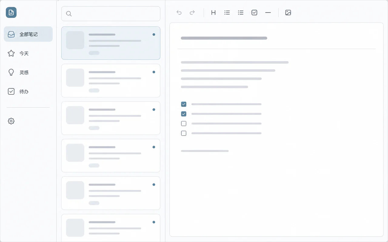Uncheck the second checked checklist item
Image resolution: width=388 pixels, height=242 pixels.
pyautogui.click(x=184, y=114)
